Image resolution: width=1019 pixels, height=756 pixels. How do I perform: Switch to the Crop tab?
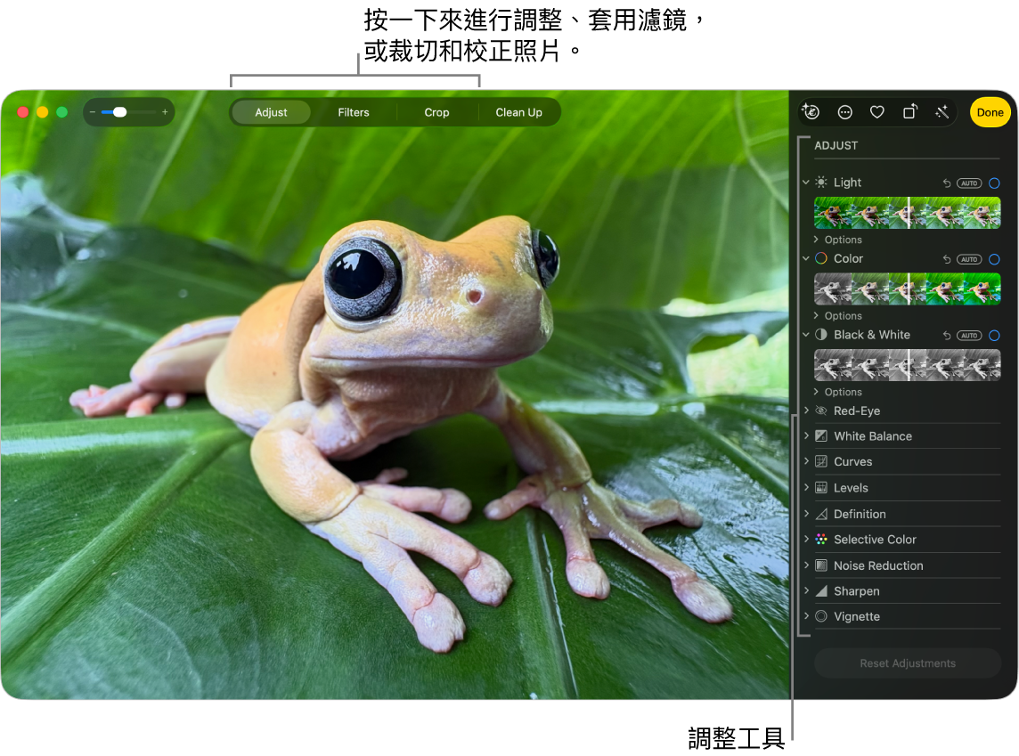pyautogui.click(x=436, y=112)
